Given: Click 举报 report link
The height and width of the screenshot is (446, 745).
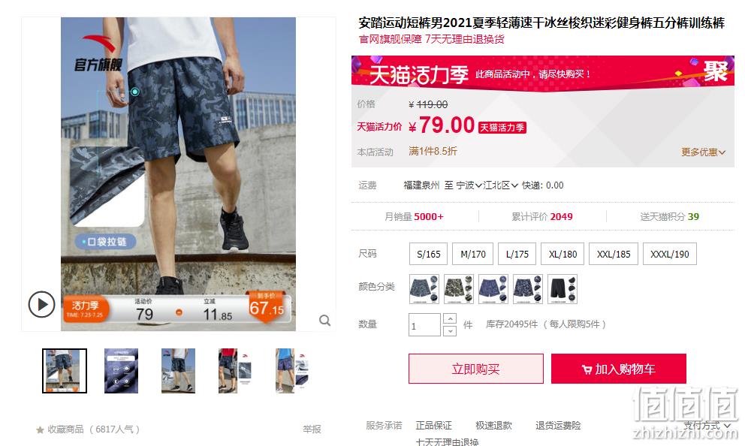Looking at the screenshot, I should pyautogui.click(x=312, y=429).
